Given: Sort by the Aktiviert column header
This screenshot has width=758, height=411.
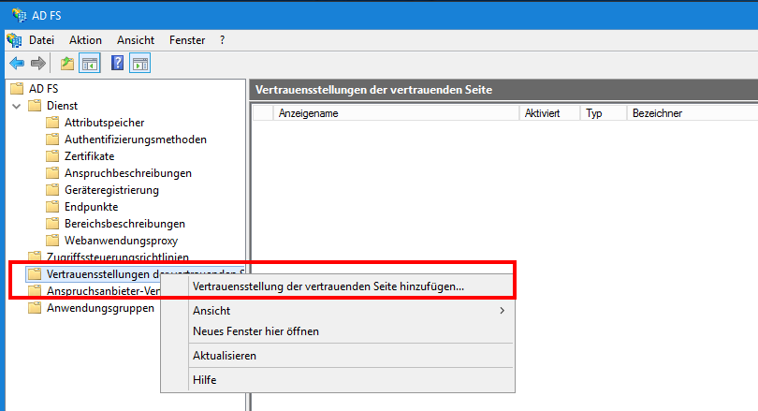Looking at the screenshot, I should pyautogui.click(x=549, y=113).
